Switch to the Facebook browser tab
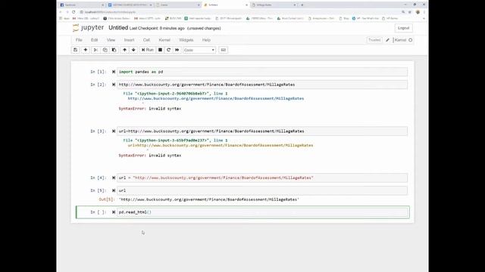This screenshot has height=272, width=485. click(x=81, y=5)
